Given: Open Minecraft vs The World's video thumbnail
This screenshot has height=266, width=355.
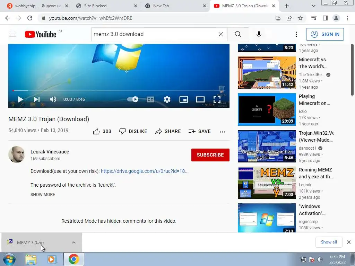Looking at the screenshot, I should coord(267,73).
